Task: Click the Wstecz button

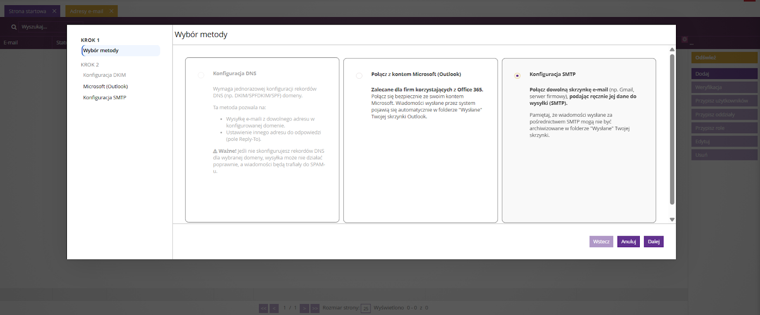Action: 601,241
